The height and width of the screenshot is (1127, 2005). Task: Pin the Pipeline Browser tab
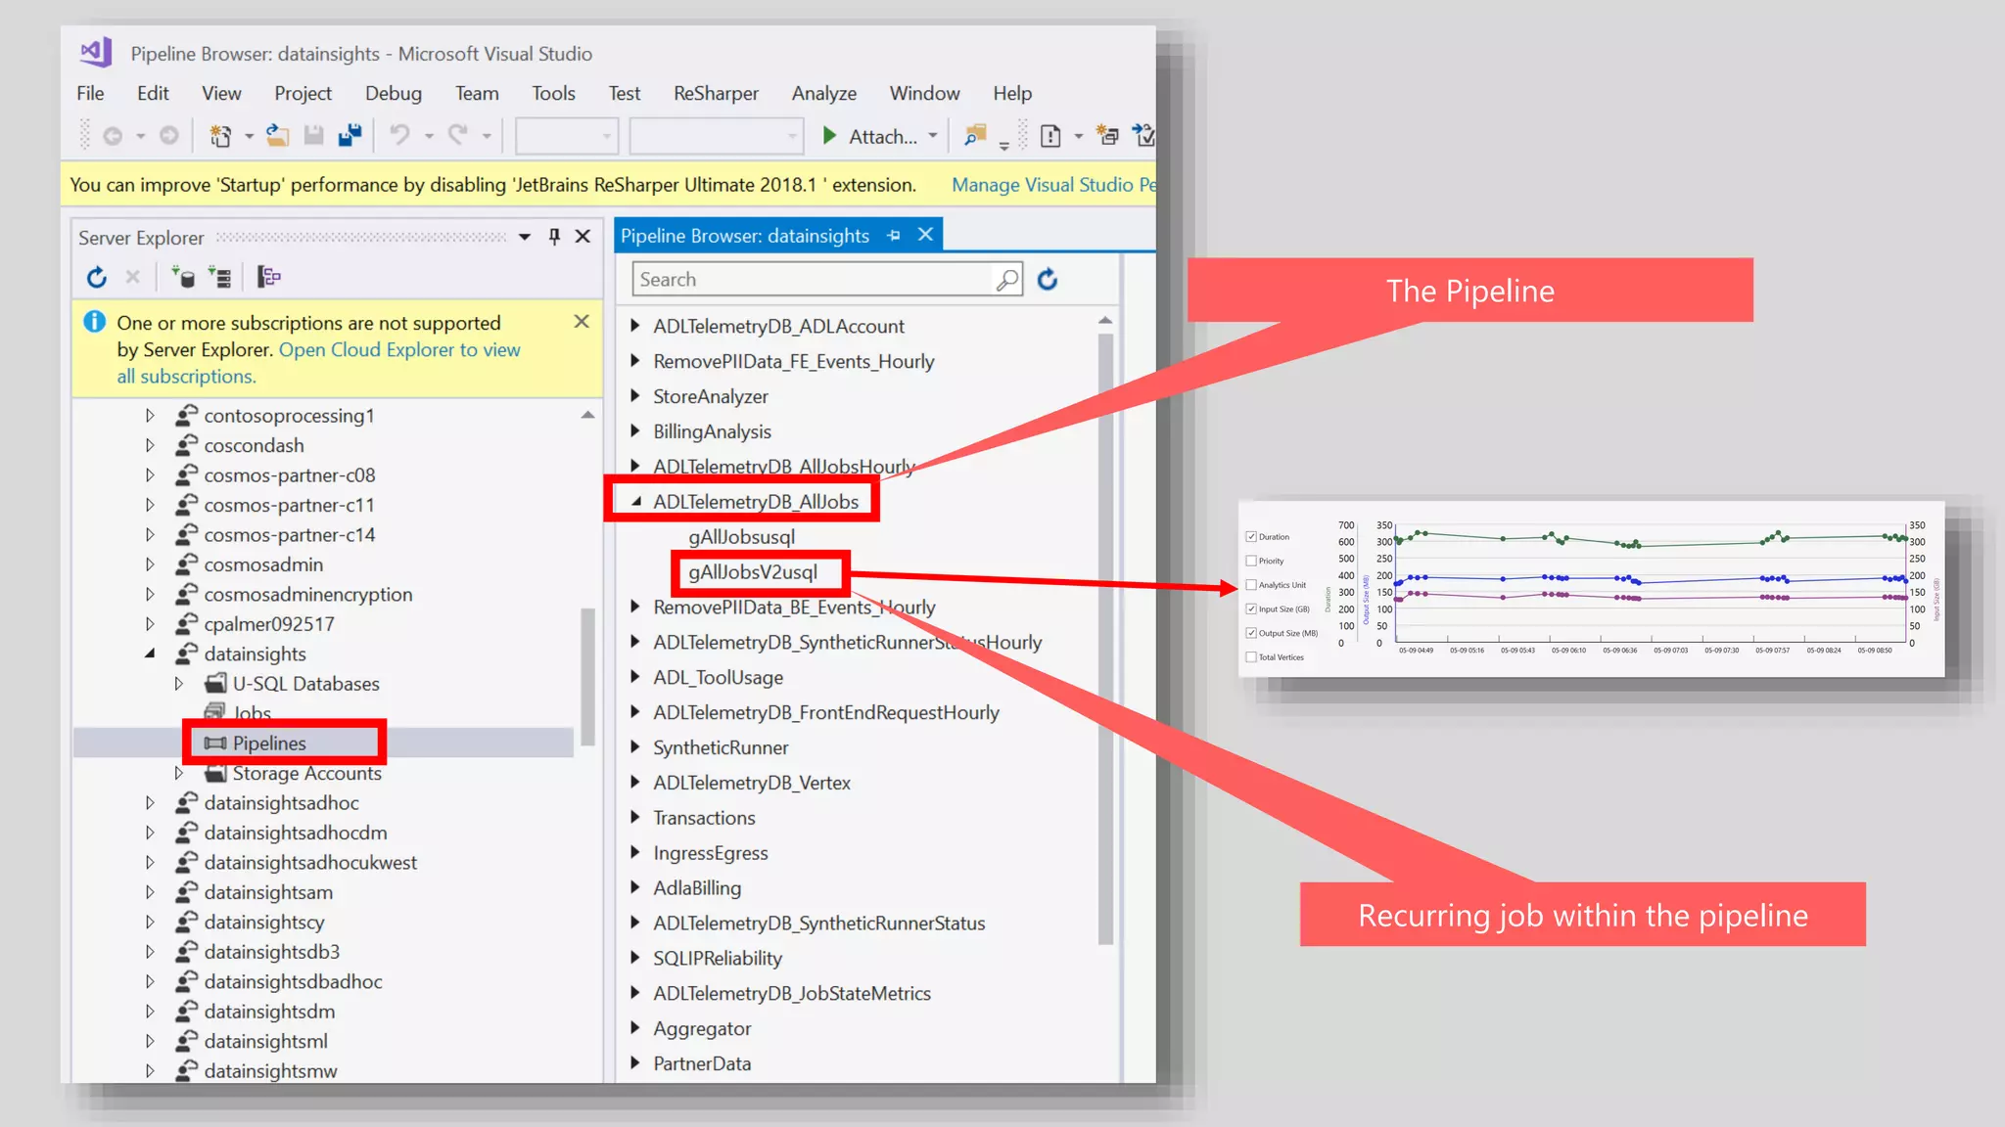click(894, 236)
